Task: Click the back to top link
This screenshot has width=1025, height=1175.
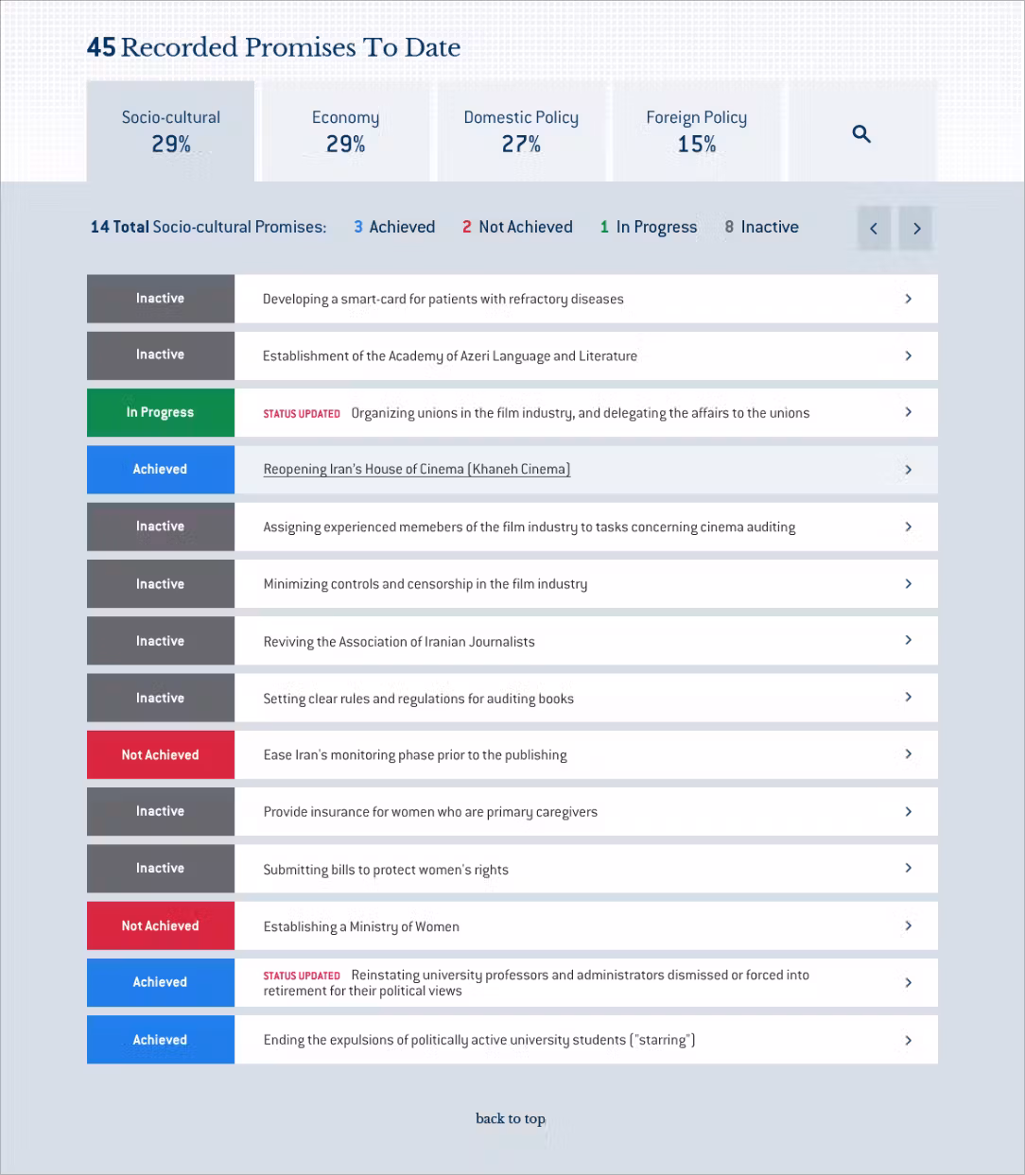Action: [x=511, y=1118]
